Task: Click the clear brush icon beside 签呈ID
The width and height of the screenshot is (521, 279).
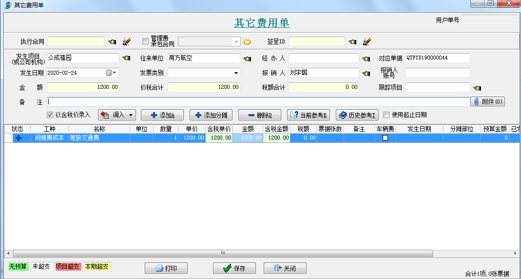Action: pos(367,41)
